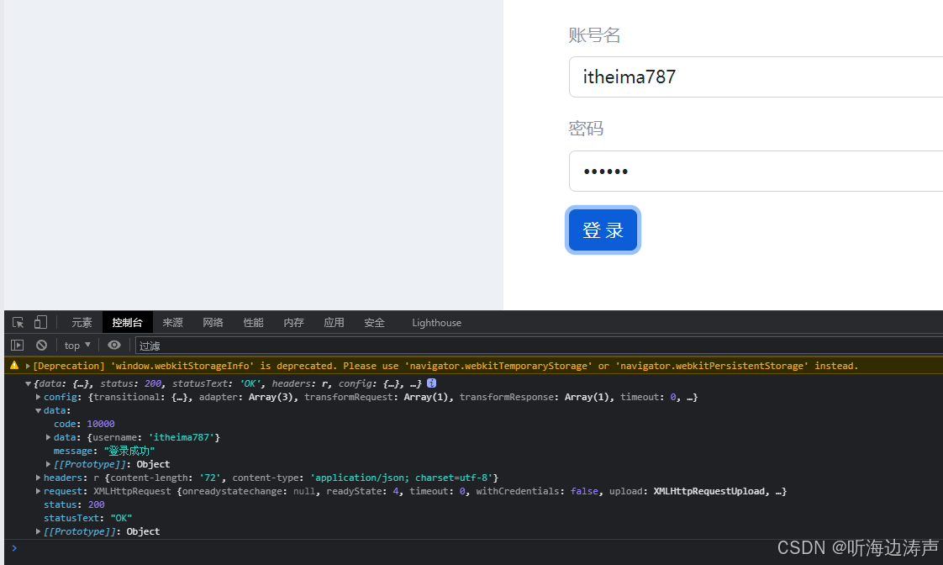
Task: Open the 内存 tab
Action: click(x=293, y=323)
